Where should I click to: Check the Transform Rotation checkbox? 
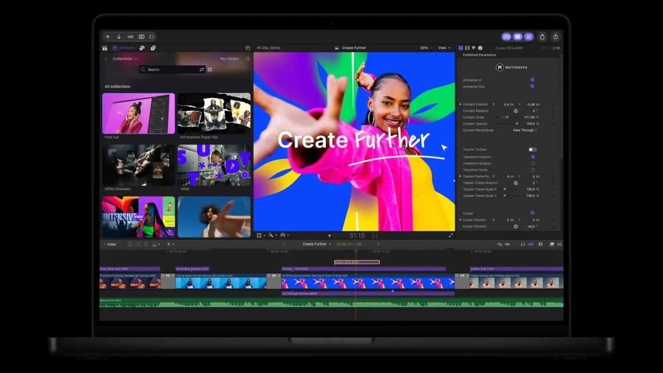point(533,163)
